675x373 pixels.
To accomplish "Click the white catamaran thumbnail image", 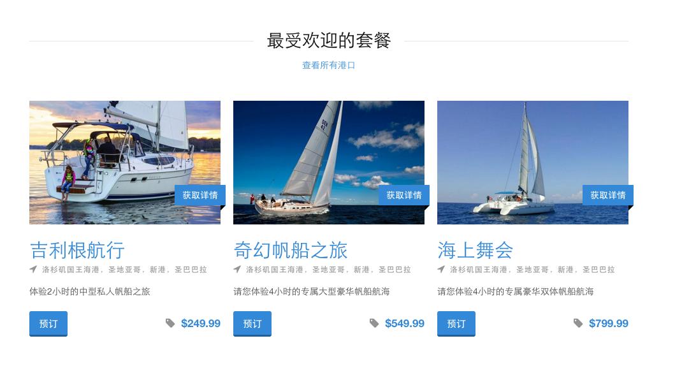I will pos(533,163).
